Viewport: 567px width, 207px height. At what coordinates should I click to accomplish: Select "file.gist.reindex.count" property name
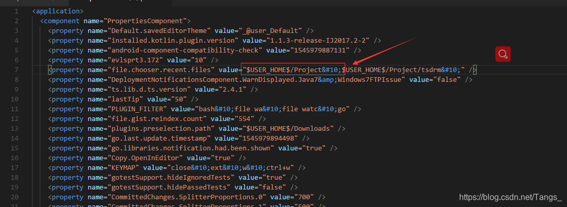pyautogui.click(x=157, y=118)
